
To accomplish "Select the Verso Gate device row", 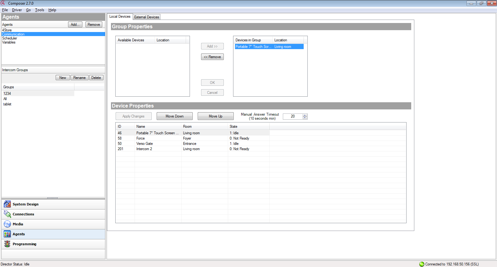I will click(x=145, y=144).
